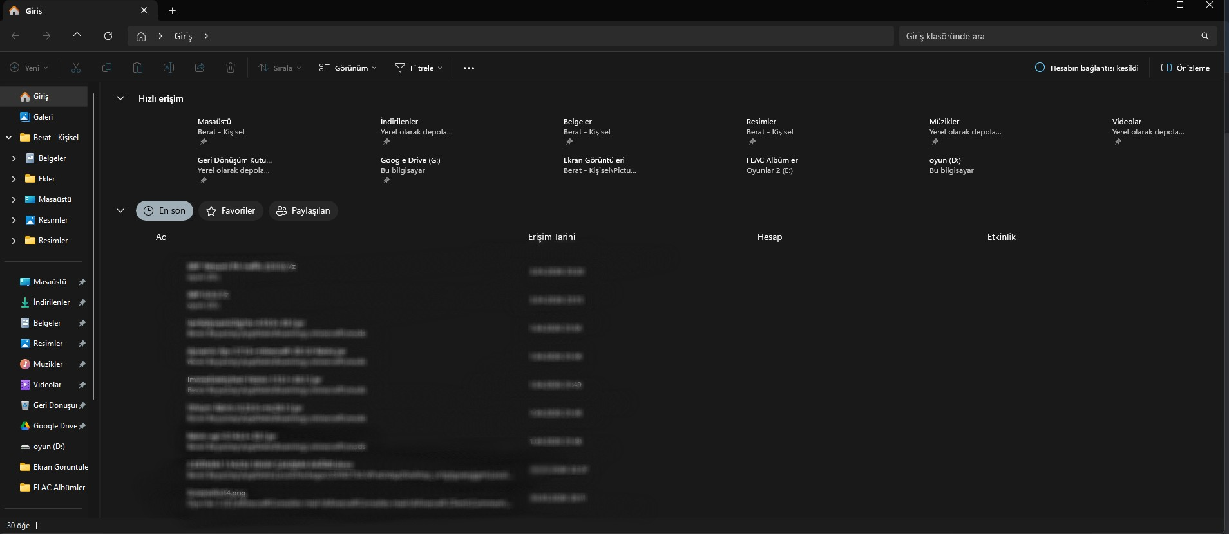Collapse the Berat - Kişisel tree node
The height and width of the screenshot is (534, 1229).
click(x=9, y=138)
